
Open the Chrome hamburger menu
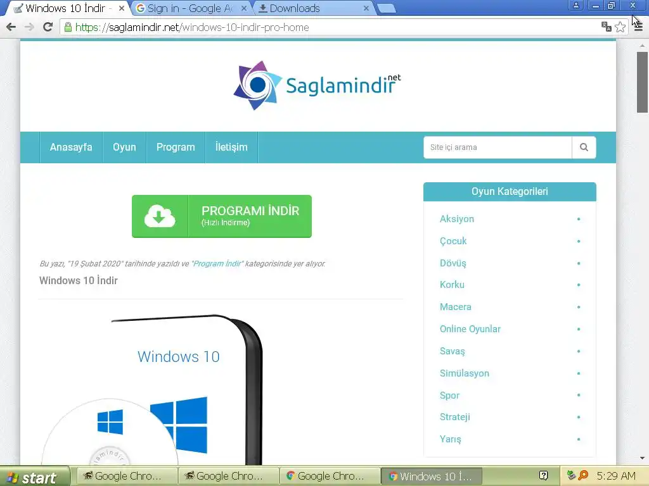[638, 27]
